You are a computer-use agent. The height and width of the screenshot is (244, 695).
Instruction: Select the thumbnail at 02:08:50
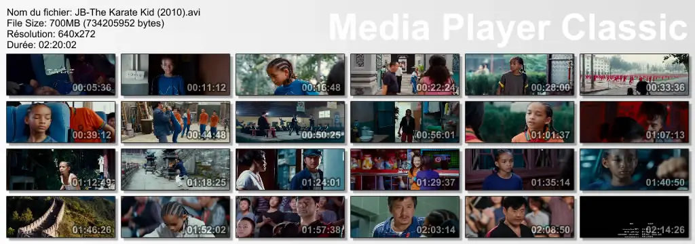tap(519, 217)
